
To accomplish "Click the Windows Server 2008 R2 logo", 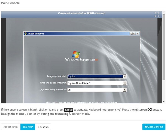I will [x=82, y=56].
